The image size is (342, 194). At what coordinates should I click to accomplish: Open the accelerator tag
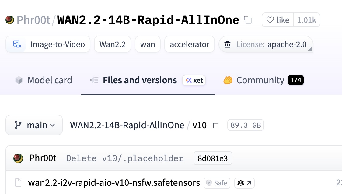coord(190,44)
